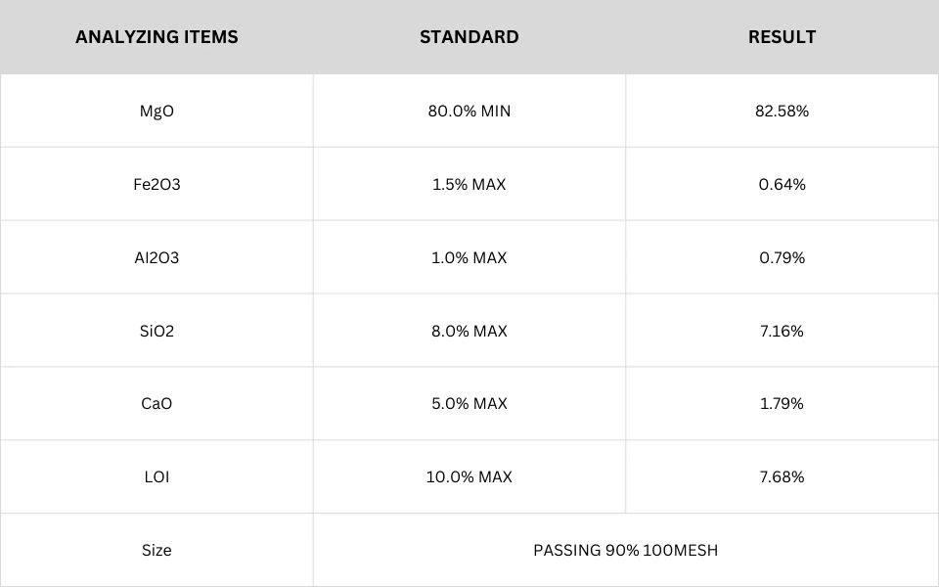The width and height of the screenshot is (939, 587).
Task: Click the RESULT column header
Action: pos(782,37)
